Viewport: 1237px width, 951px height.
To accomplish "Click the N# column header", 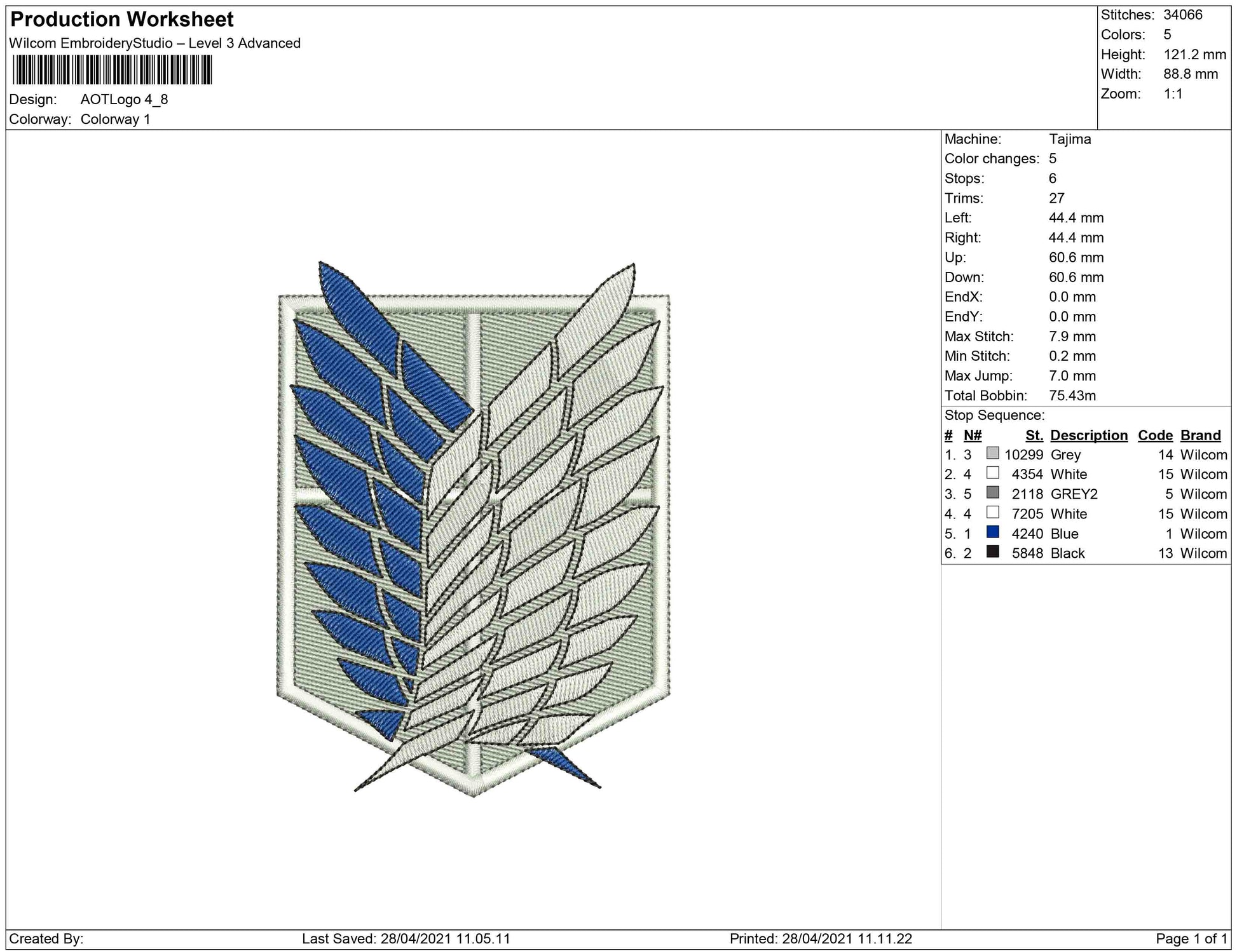I will 973,435.
